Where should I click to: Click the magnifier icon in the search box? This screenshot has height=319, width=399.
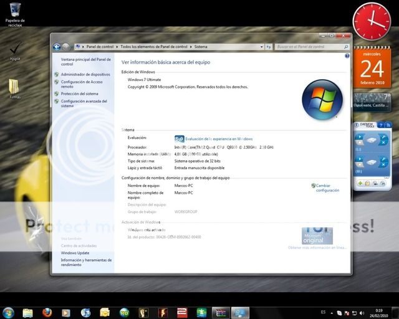346,47
